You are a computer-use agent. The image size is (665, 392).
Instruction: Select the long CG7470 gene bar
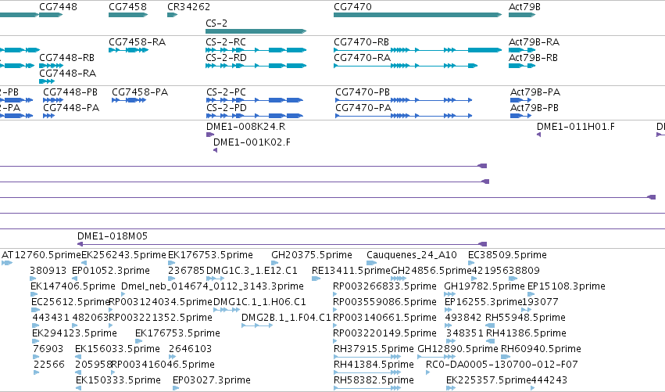click(x=418, y=15)
